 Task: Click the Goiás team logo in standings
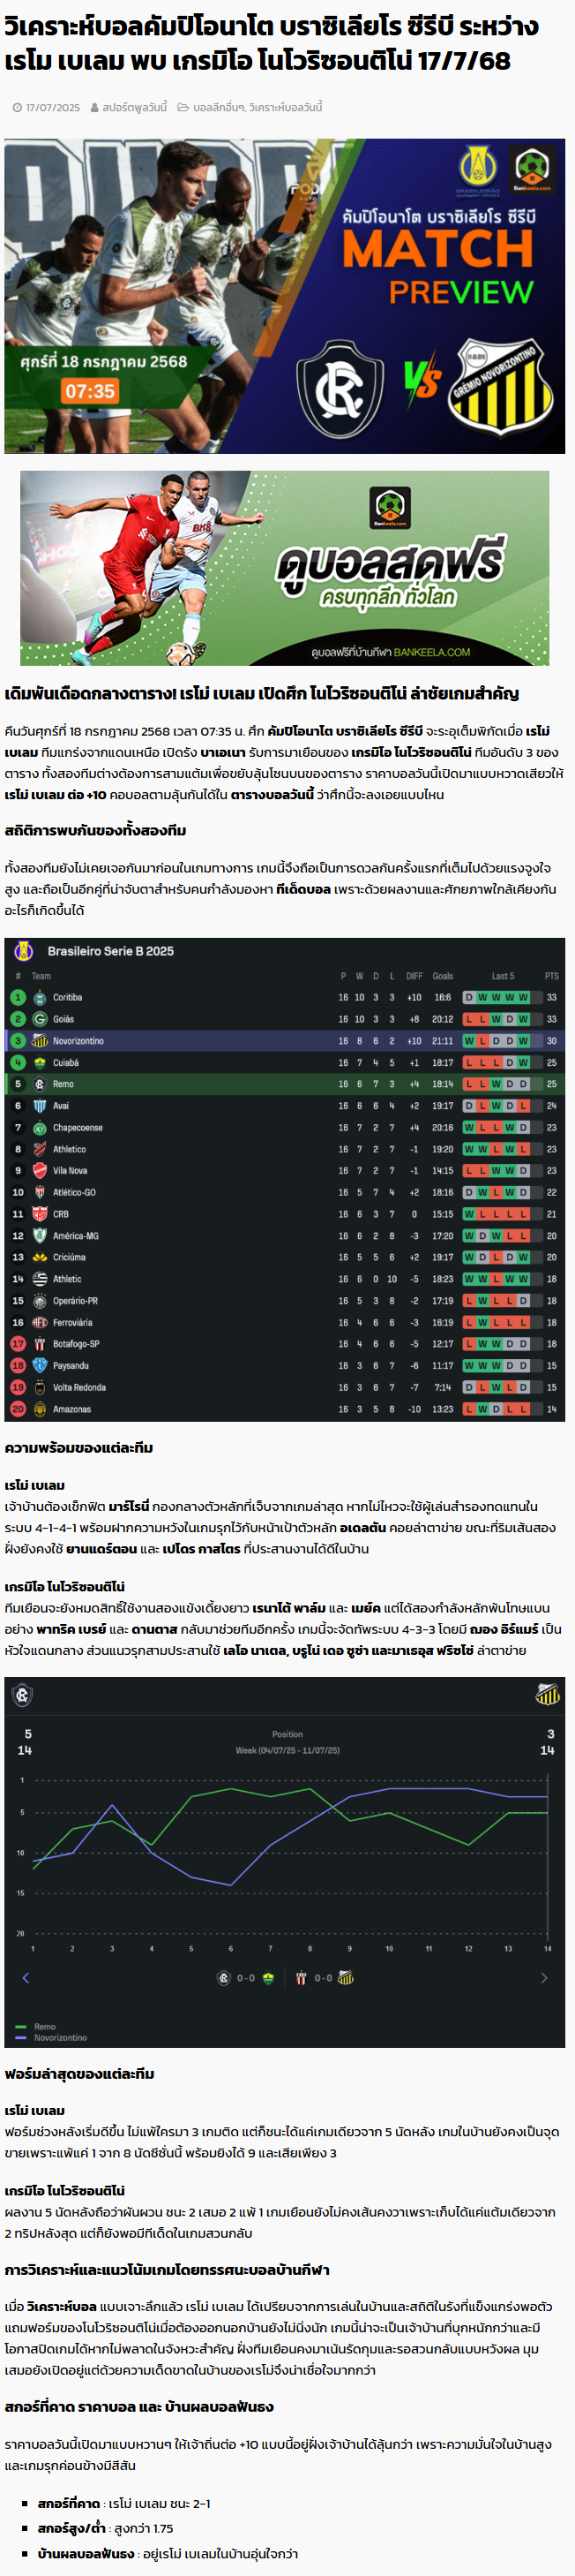coord(40,1019)
